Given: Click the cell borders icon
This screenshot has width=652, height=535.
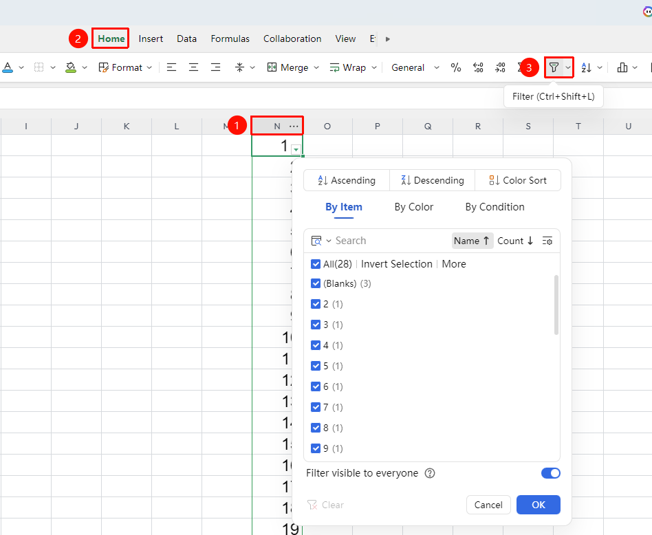Looking at the screenshot, I should [x=39, y=67].
